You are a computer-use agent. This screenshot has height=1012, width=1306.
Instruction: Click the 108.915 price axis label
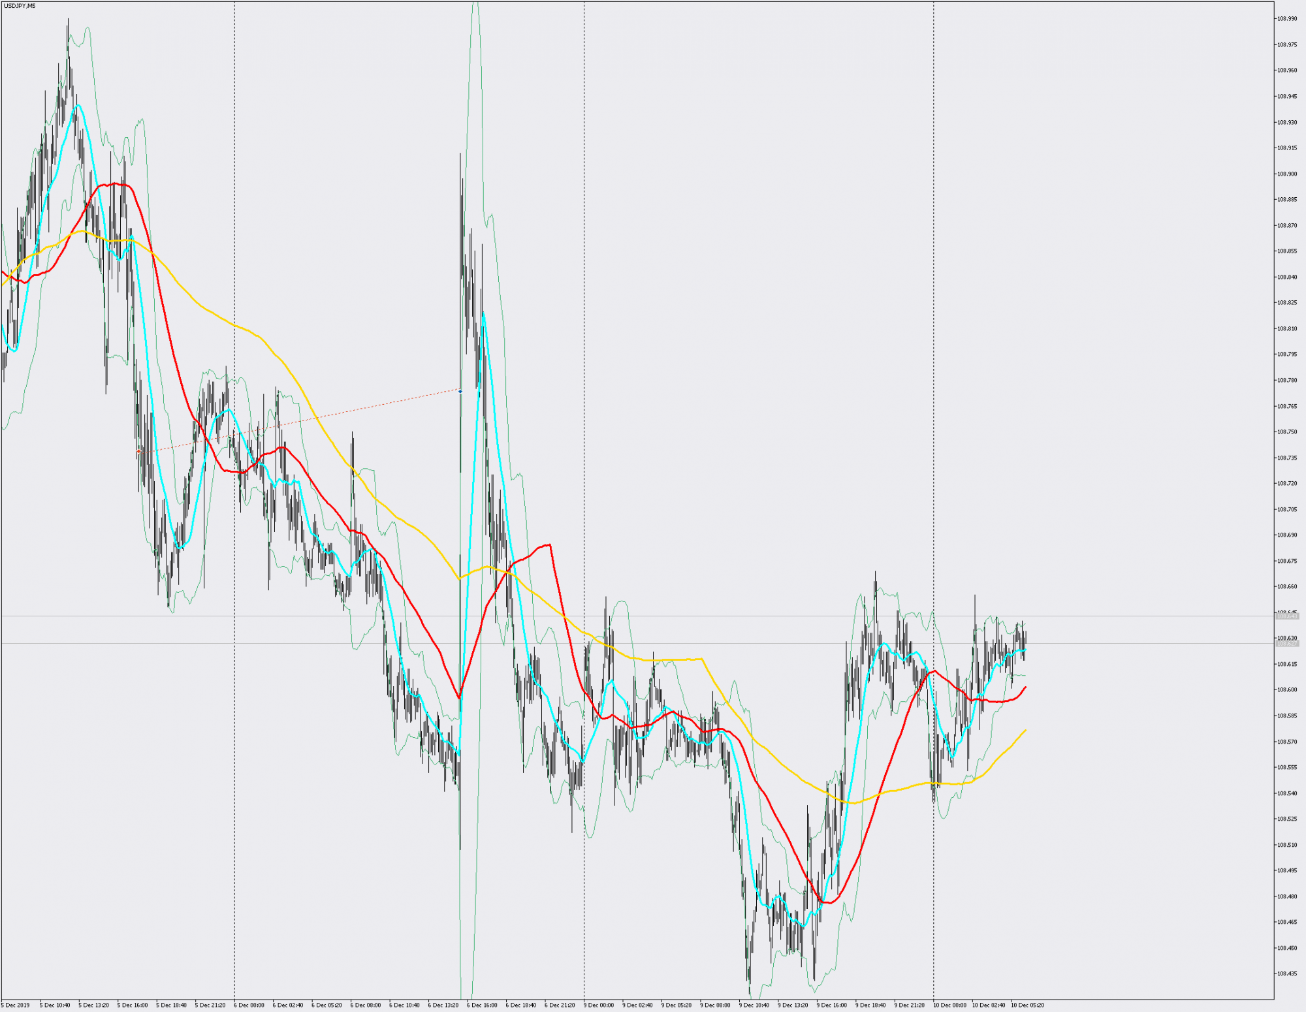click(1287, 148)
